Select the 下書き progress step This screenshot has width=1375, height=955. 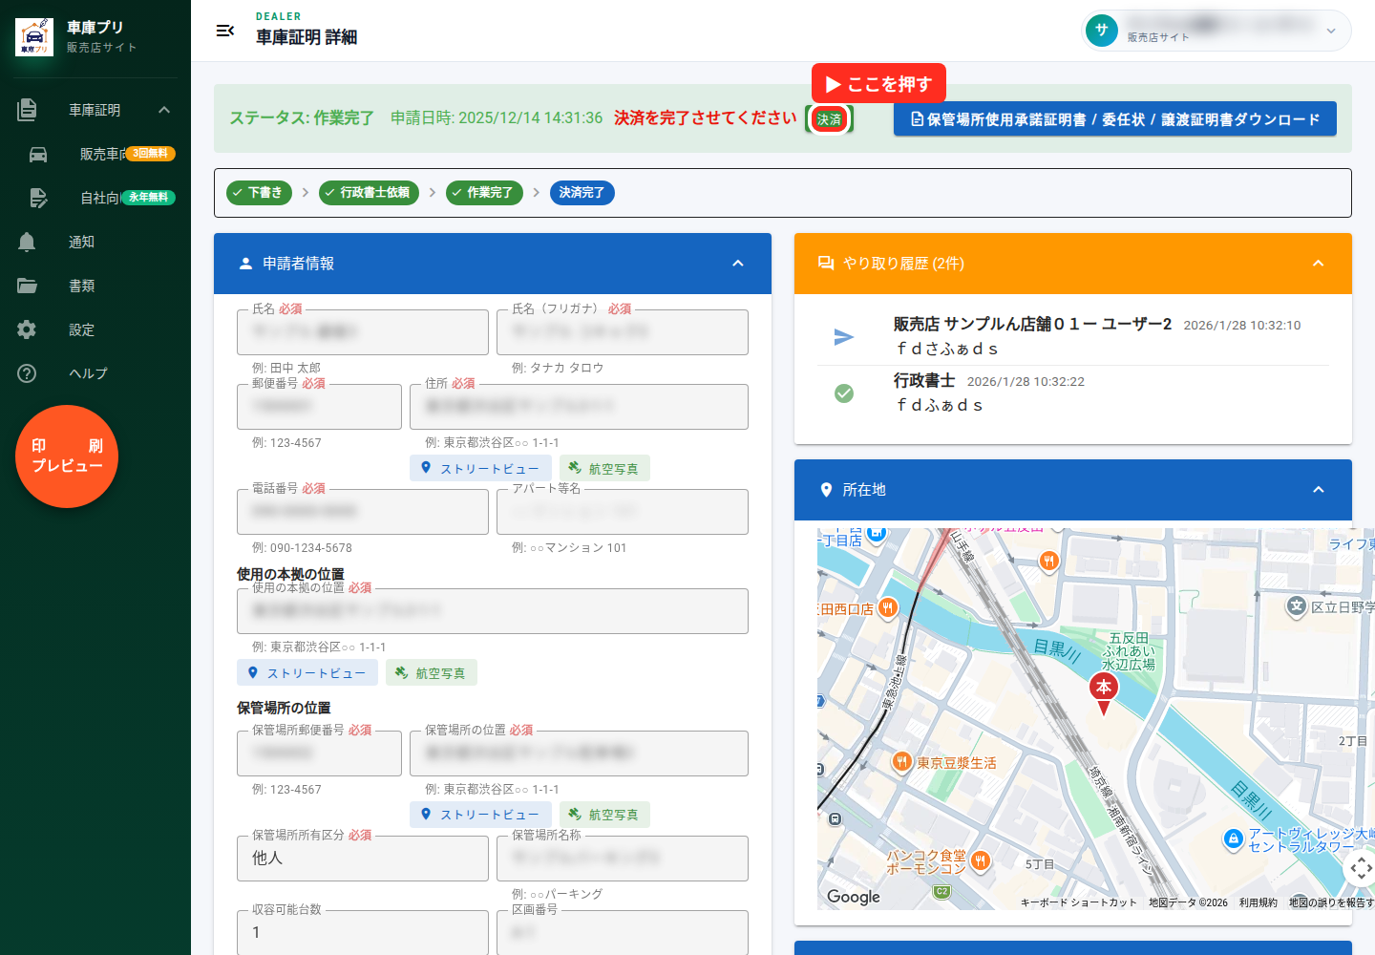point(260,193)
